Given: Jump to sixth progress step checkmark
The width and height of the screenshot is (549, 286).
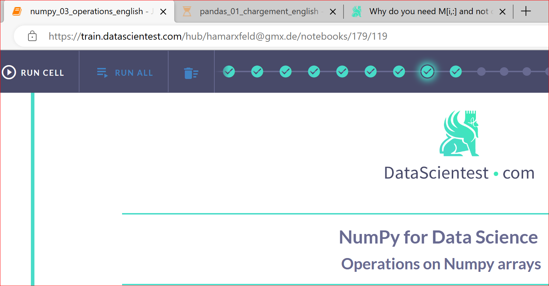Looking at the screenshot, I should click(x=371, y=71).
